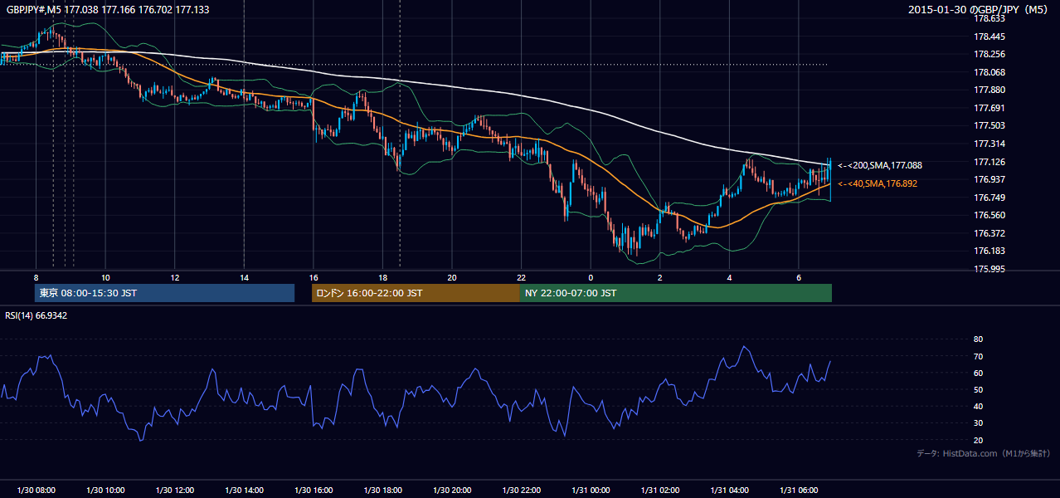Click hour tick 20 under price chart
Screen dimensions: 1060x498
tap(452, 277)
